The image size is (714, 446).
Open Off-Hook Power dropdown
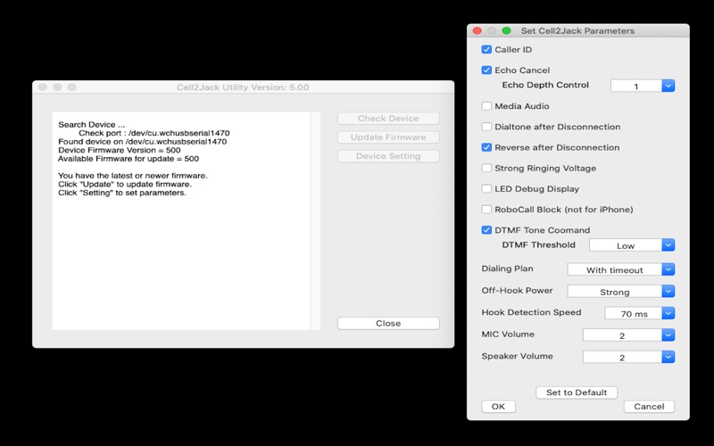[x=620, y=292]
